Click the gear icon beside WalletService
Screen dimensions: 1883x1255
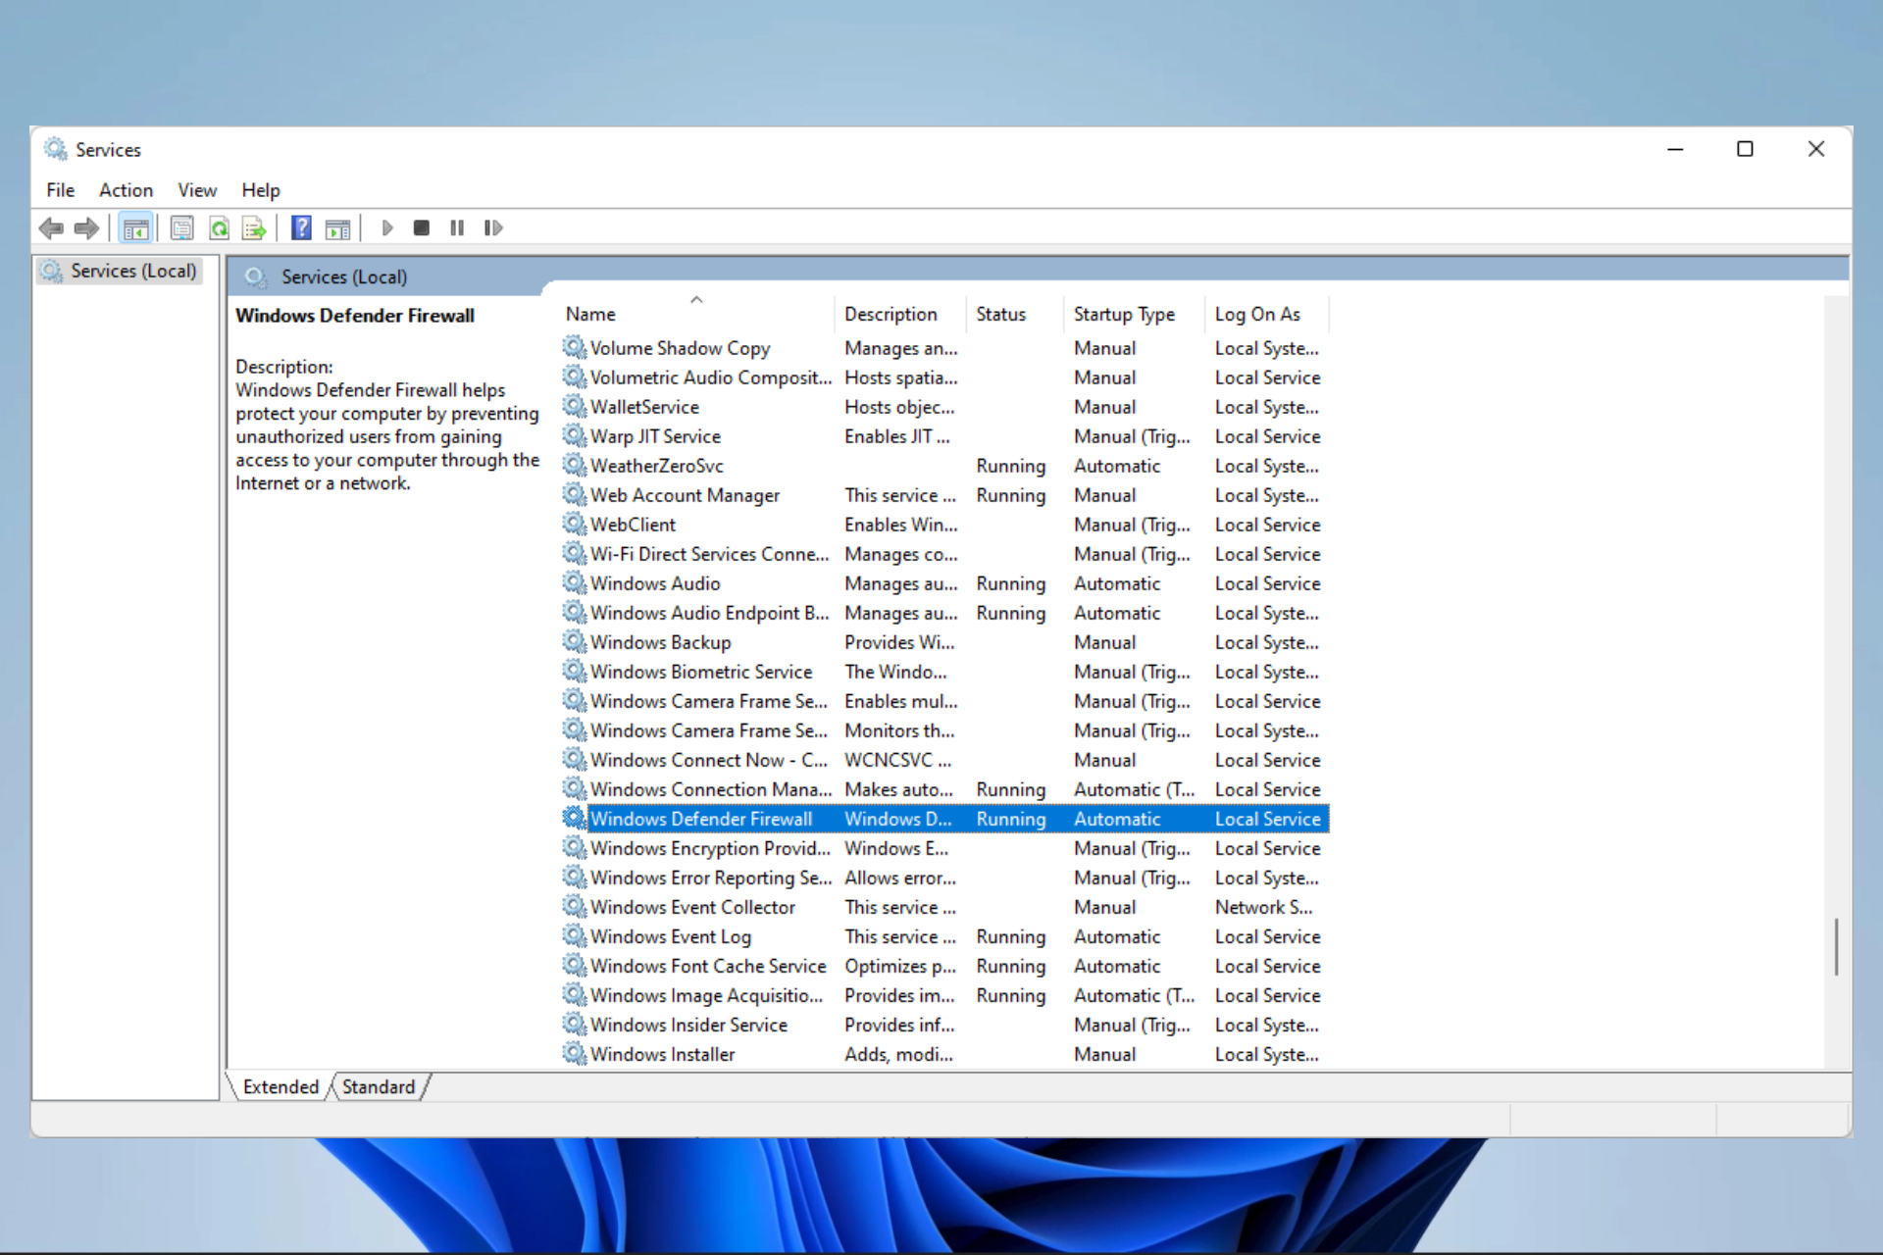click(x=574, y=406)
